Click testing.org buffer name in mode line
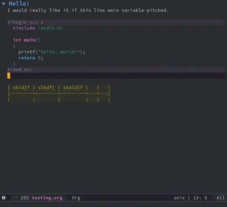 click(47, 198)
